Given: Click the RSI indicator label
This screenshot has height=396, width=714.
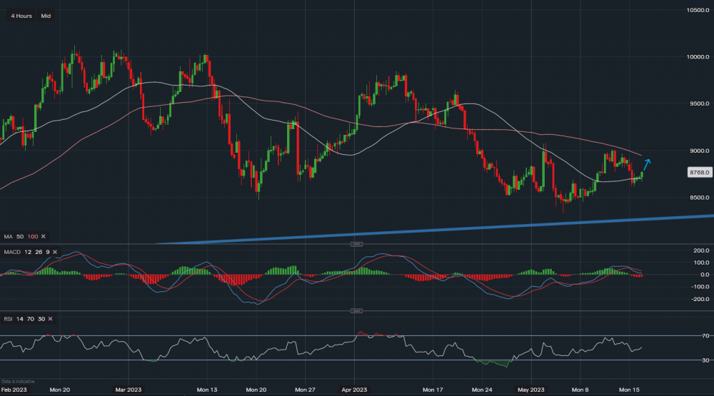Looking at the screenshot, I should click(x=7, y=320).
